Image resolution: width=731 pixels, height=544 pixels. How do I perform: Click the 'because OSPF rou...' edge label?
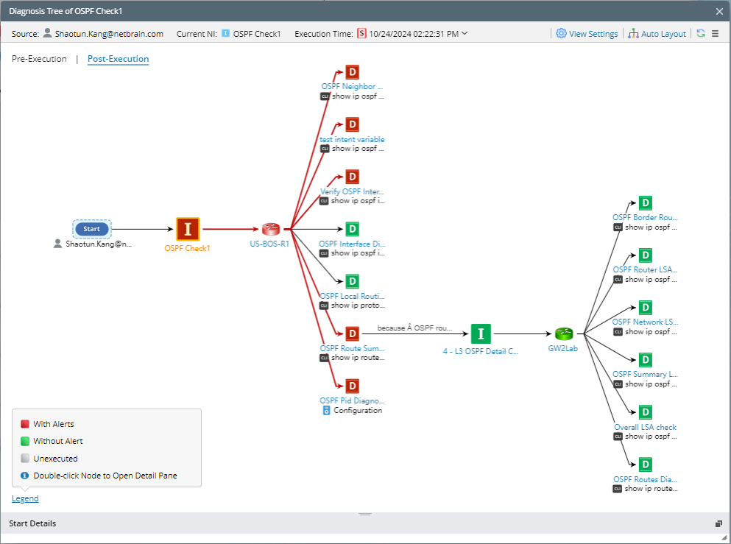(x=415, y=328)
